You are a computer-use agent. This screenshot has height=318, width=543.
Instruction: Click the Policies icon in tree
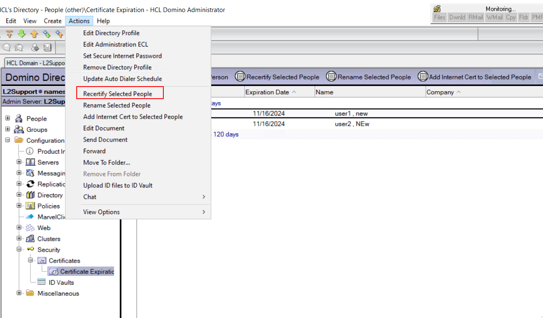pos(30,206)
